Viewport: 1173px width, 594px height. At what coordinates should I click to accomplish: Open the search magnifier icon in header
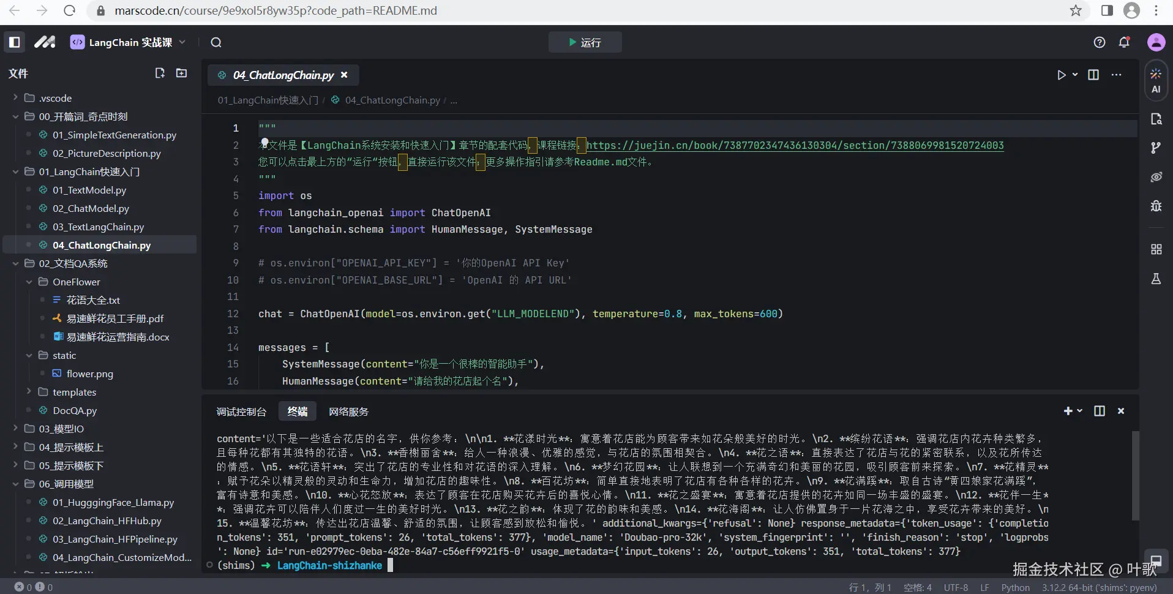tap(216, 42)
